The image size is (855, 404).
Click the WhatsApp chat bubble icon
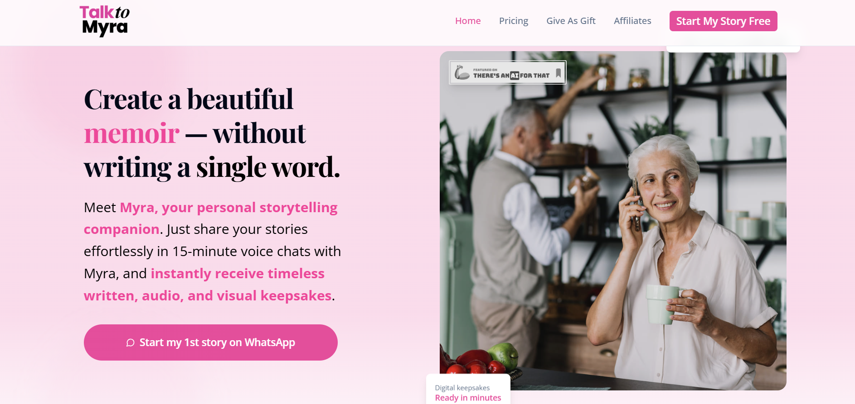(x=130, y=343)
